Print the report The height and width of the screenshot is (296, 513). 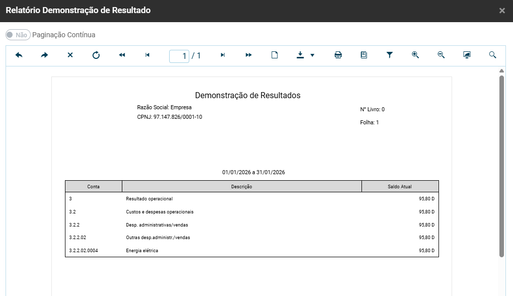tap(338, 55)
